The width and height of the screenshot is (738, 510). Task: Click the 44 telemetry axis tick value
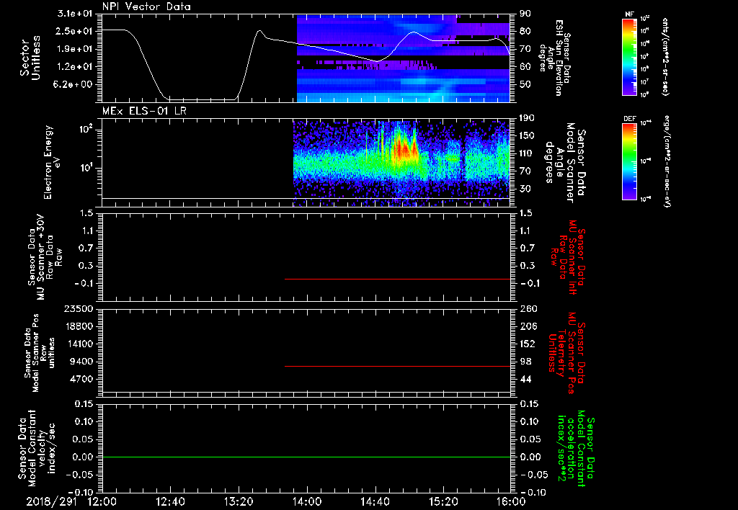(x=525, y=379)
